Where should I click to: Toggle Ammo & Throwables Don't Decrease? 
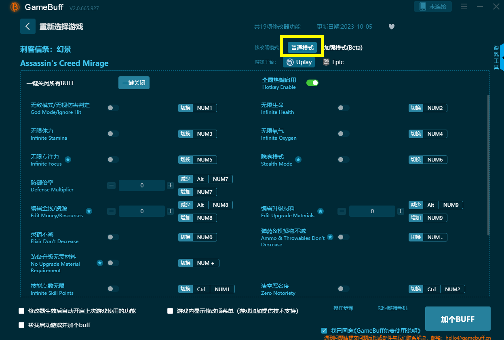tap(344, 237)
